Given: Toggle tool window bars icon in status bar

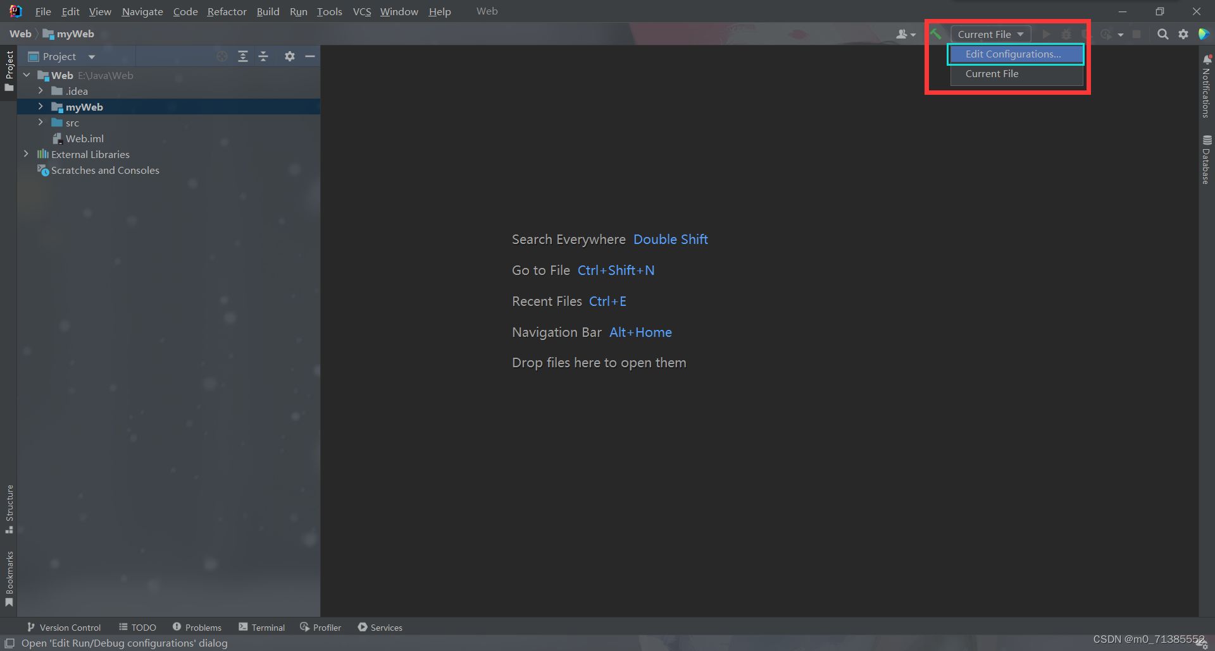Looking at the screenshot, I should click(x=9, y=643).
